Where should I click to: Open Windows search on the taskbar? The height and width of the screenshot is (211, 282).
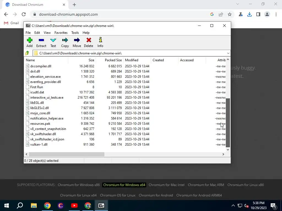[20, 206]
